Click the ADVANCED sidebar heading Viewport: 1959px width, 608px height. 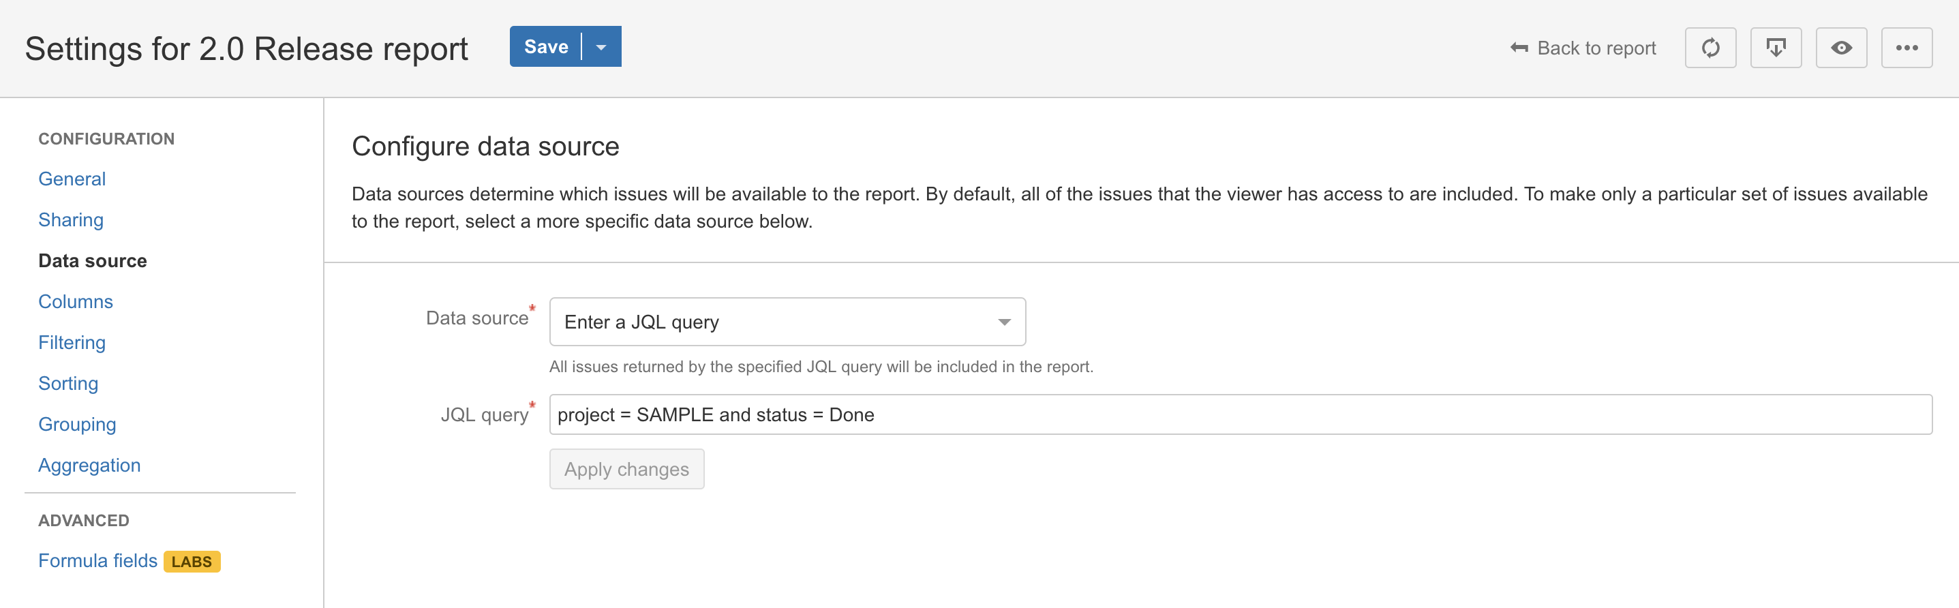[84, 521]
